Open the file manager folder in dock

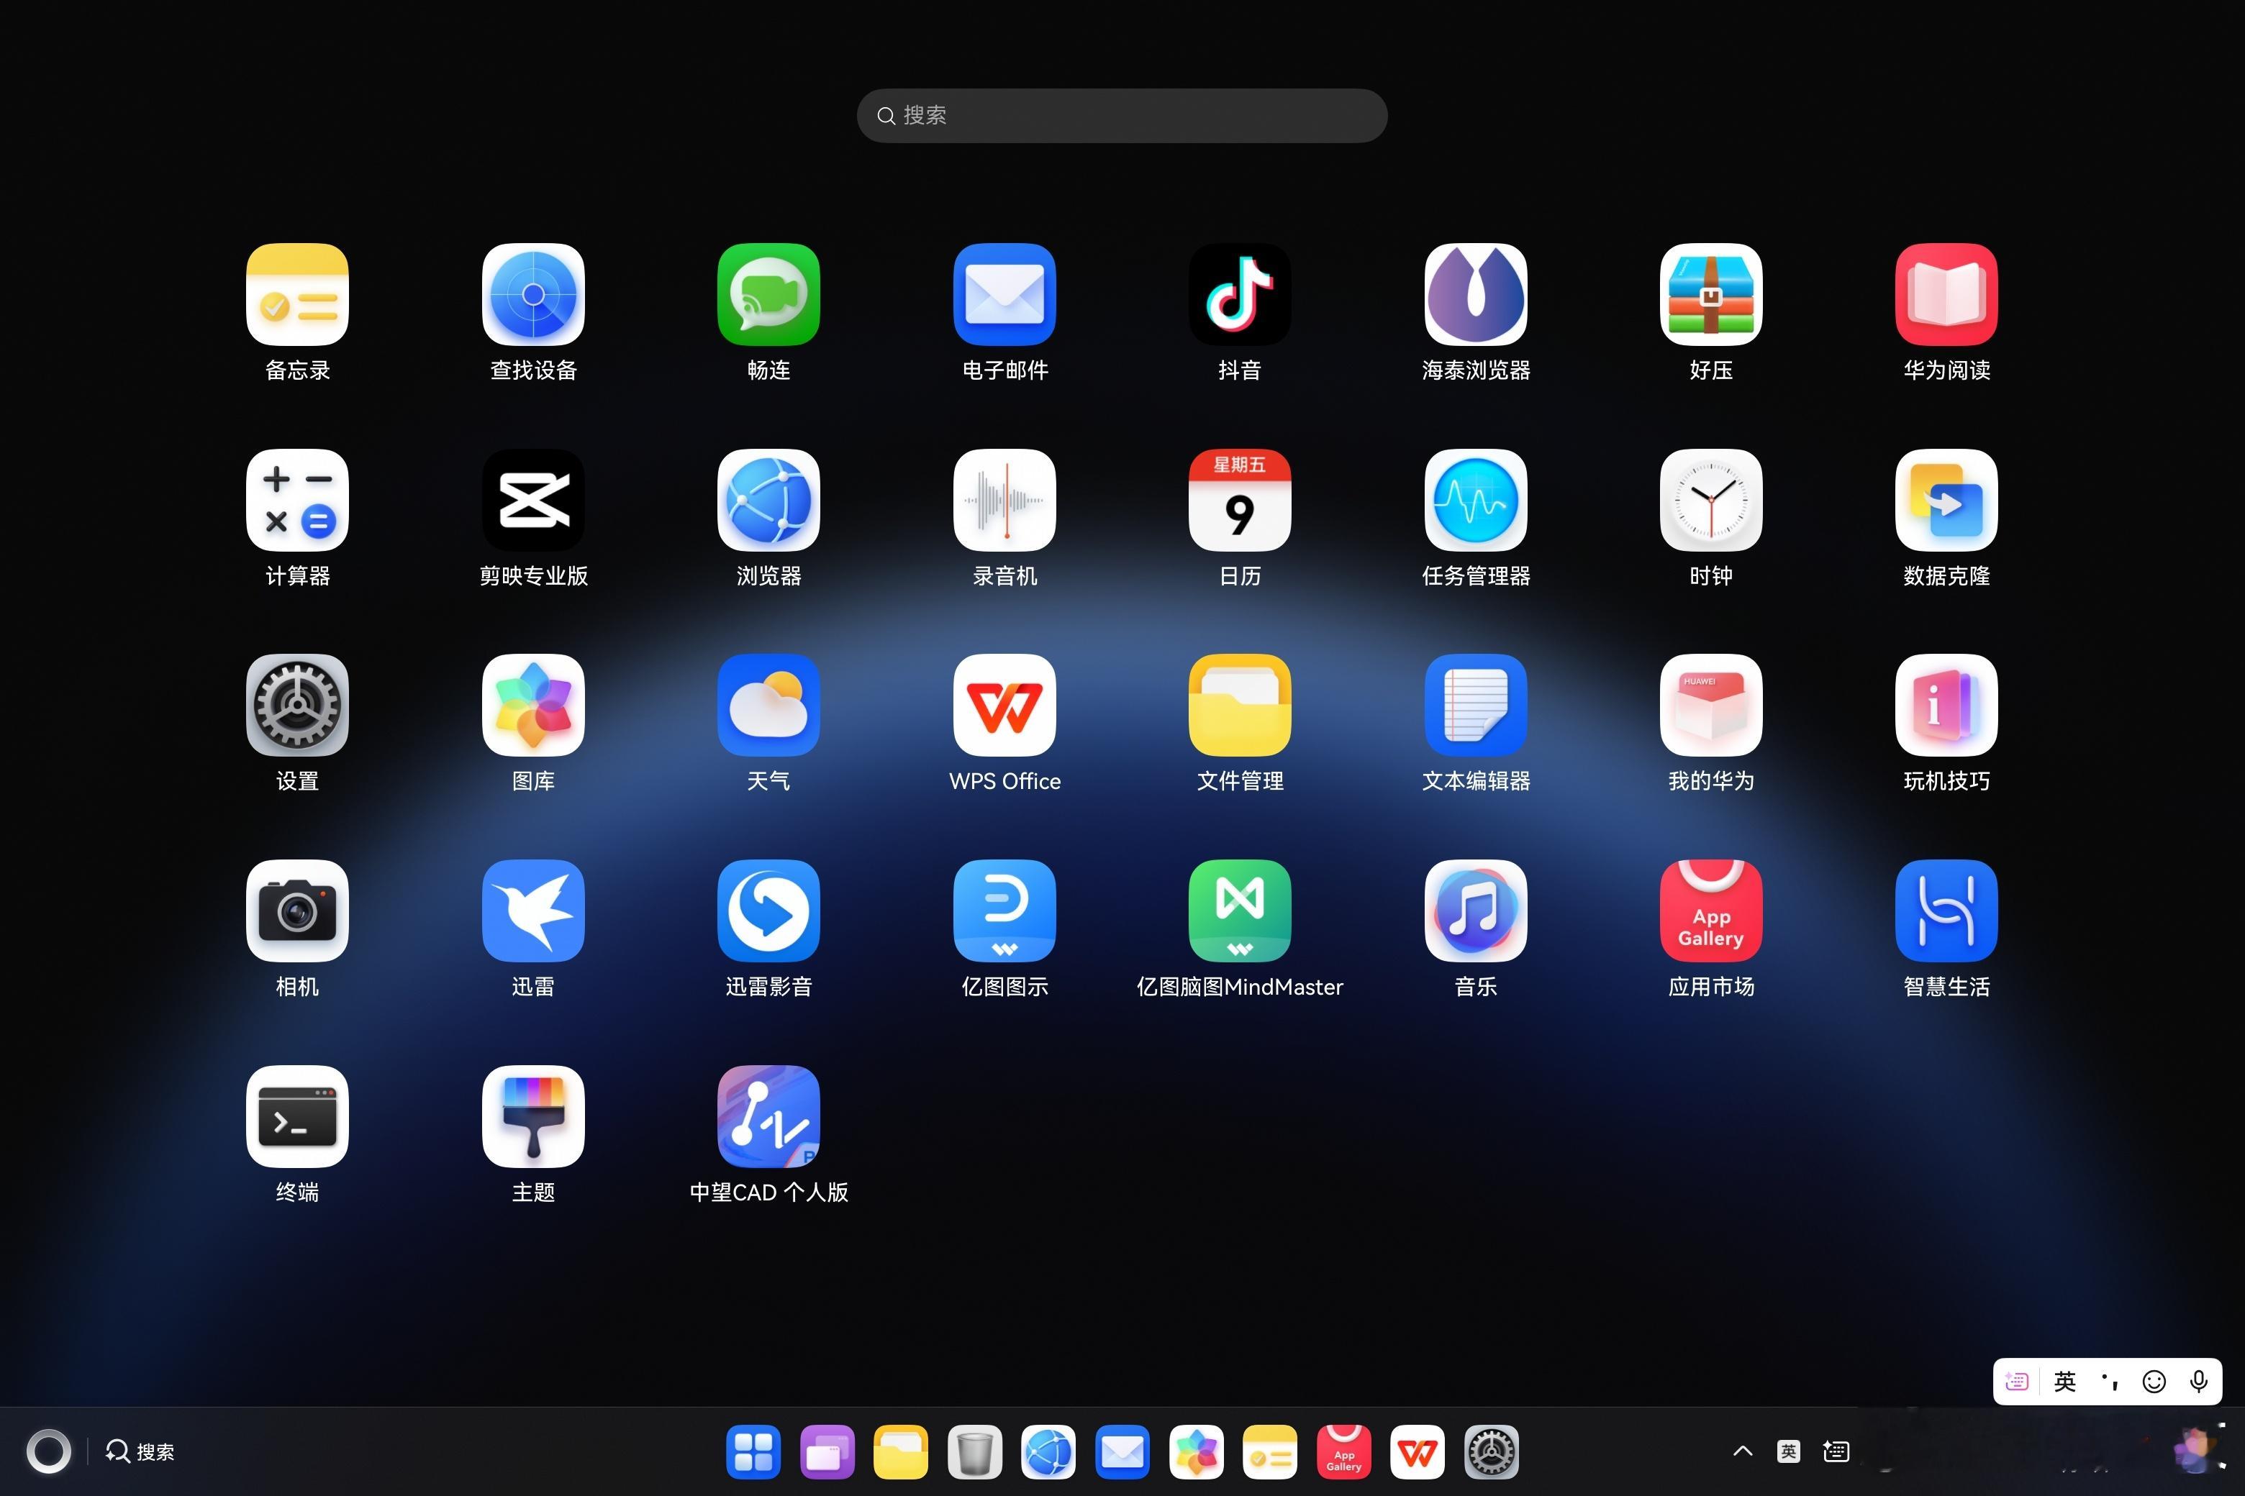[x=900, y=1452]
